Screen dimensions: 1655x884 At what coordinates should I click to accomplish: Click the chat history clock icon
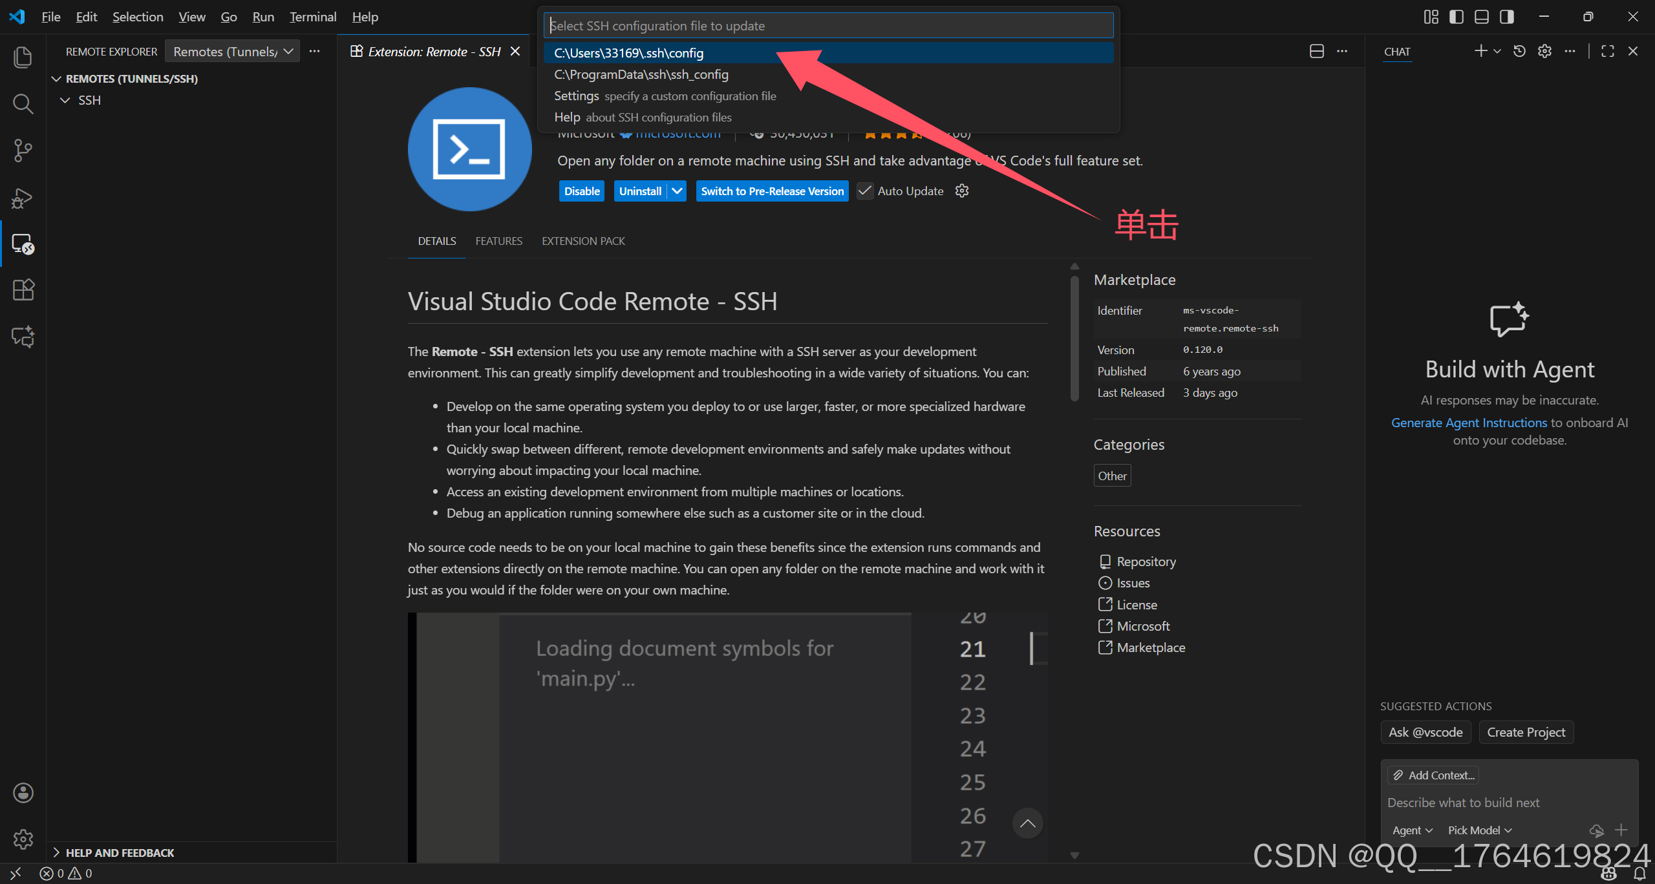coord(1519,51)
